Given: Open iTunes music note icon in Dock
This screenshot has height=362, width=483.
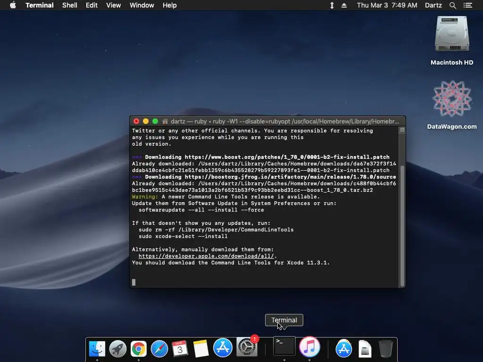Looking at the screenshot, I should (x=309, y=346).
